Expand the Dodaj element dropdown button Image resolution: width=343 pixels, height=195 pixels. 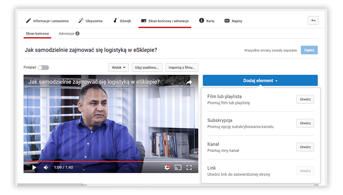click(260, 80)
